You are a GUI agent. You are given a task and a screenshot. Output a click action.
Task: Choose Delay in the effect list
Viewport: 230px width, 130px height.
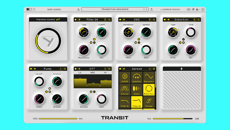[137, 90]
